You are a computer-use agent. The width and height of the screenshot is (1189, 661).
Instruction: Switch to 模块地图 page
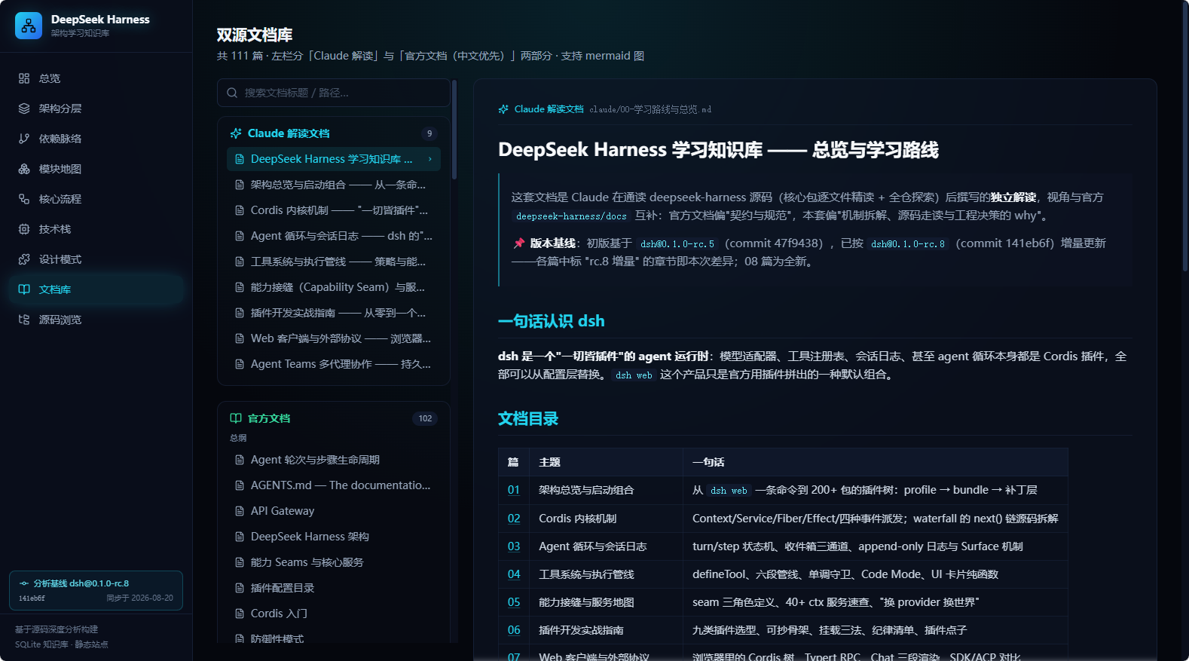tap(96, 169)
